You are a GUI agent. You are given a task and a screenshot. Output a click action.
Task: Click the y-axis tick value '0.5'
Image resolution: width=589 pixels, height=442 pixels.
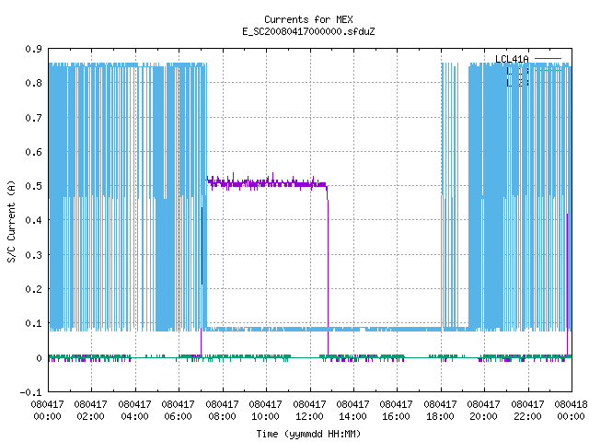(34, 186)
